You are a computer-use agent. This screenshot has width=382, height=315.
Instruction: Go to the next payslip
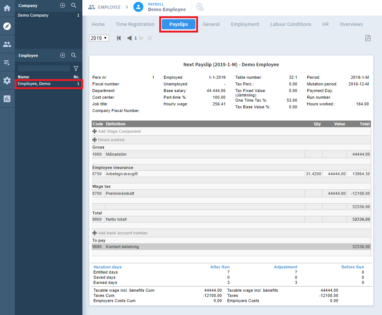coord(141,38)
